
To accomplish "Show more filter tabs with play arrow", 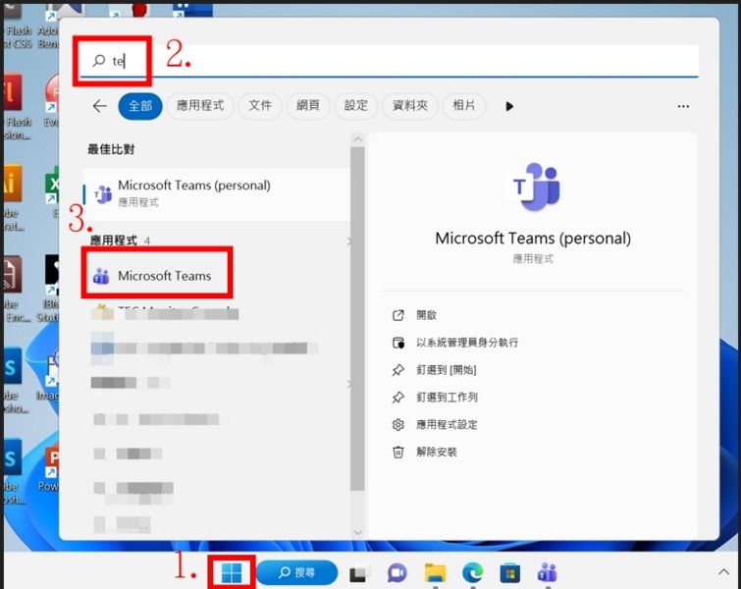I will (x=509, y=106).
